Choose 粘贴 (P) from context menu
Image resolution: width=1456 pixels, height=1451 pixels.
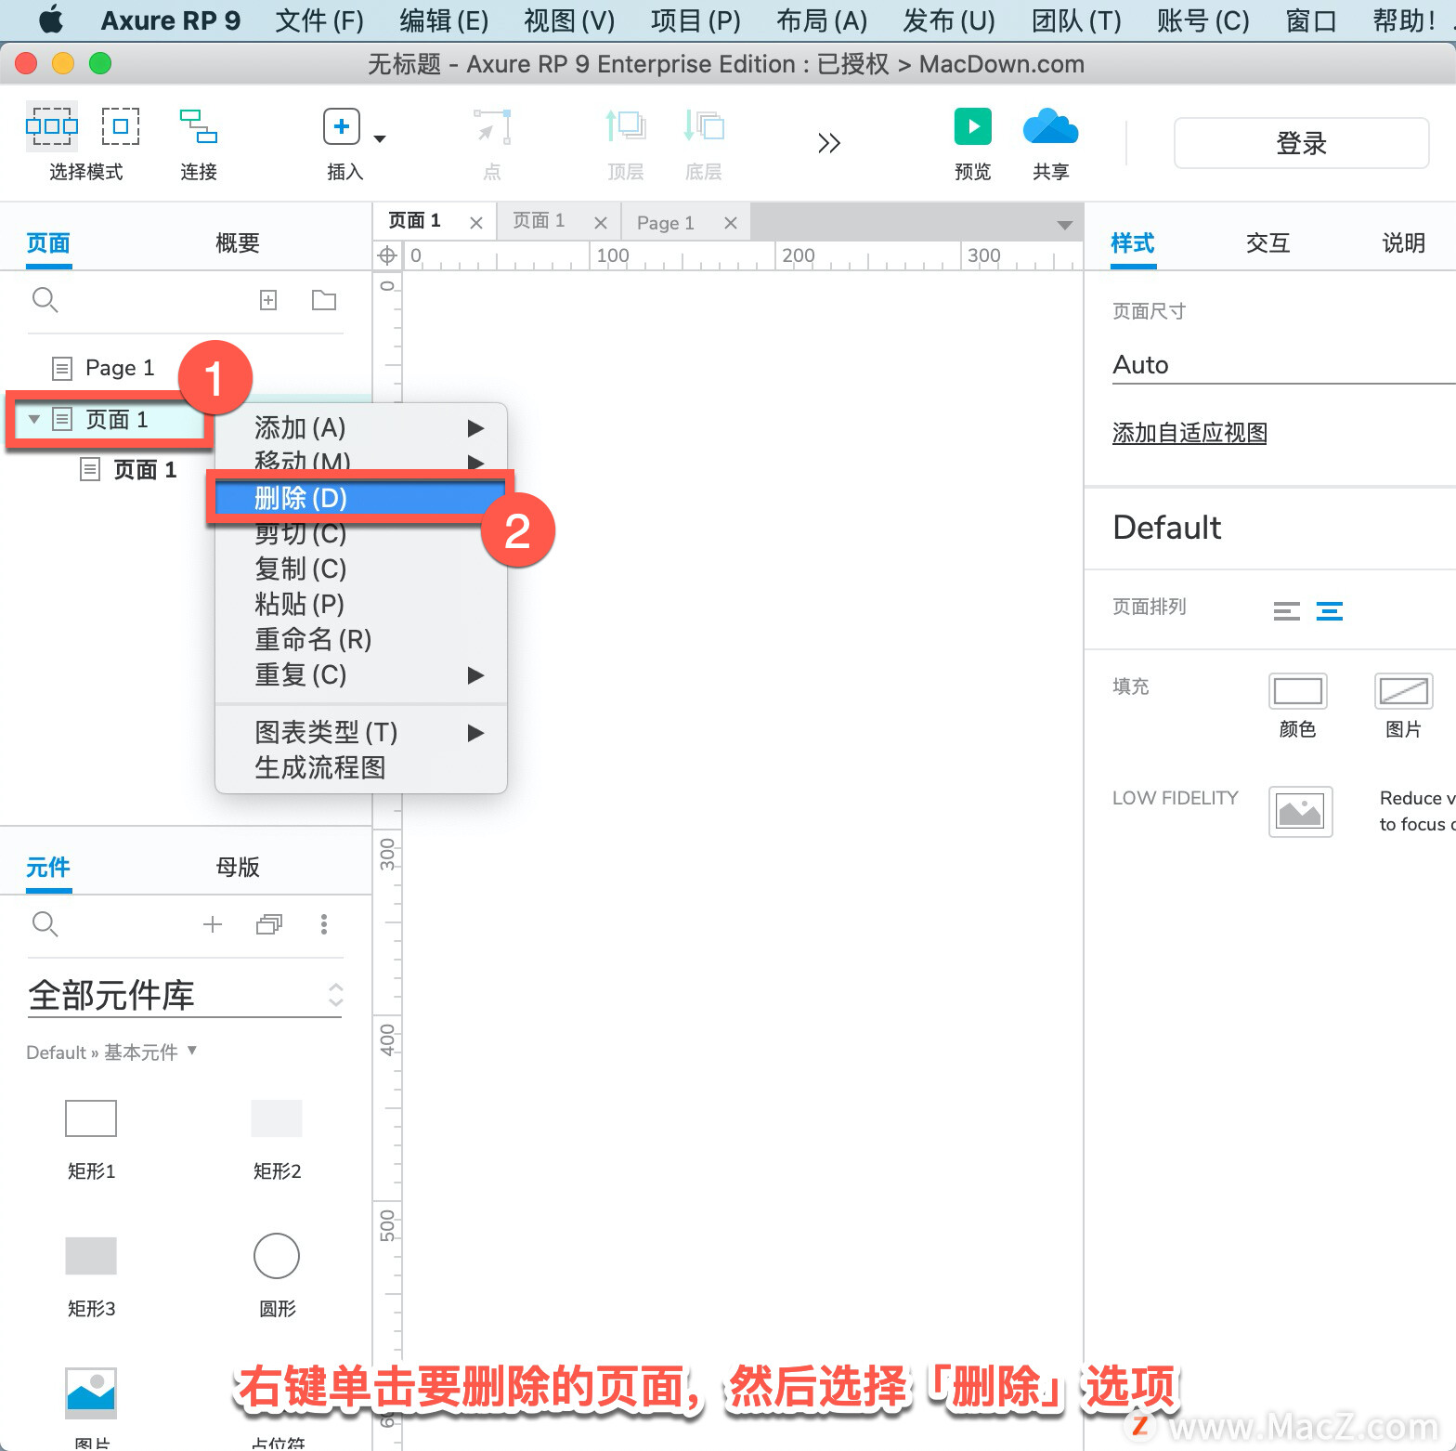coord(361,604)
